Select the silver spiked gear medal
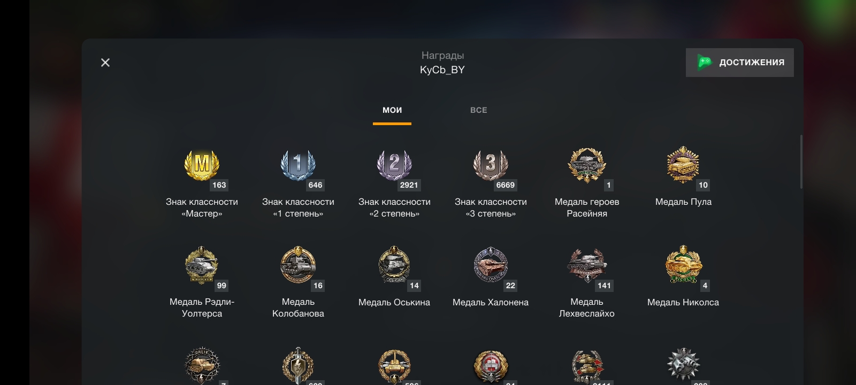This screenshot has height=385, width=856. pyautogui.click(x=683, y=365)
